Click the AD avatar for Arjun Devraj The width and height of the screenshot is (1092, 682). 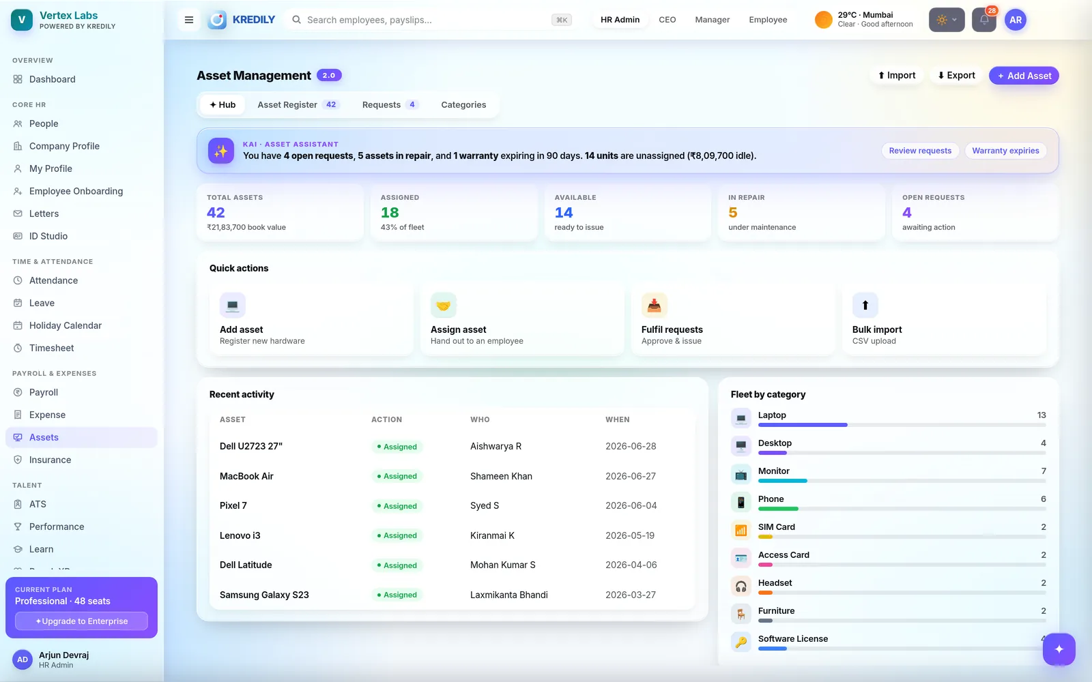[x=23, y=659]
